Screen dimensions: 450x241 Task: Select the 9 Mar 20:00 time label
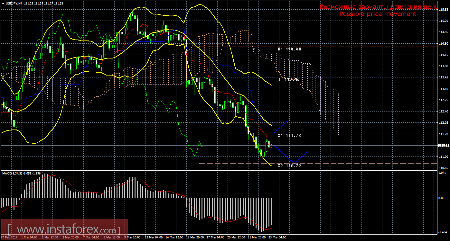(133, 237)
